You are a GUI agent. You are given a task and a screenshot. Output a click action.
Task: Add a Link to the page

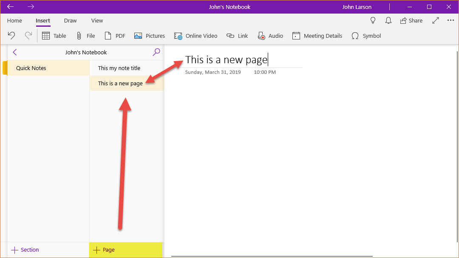click(237, 36)
